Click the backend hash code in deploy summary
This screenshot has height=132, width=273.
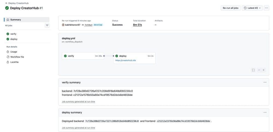112,121
